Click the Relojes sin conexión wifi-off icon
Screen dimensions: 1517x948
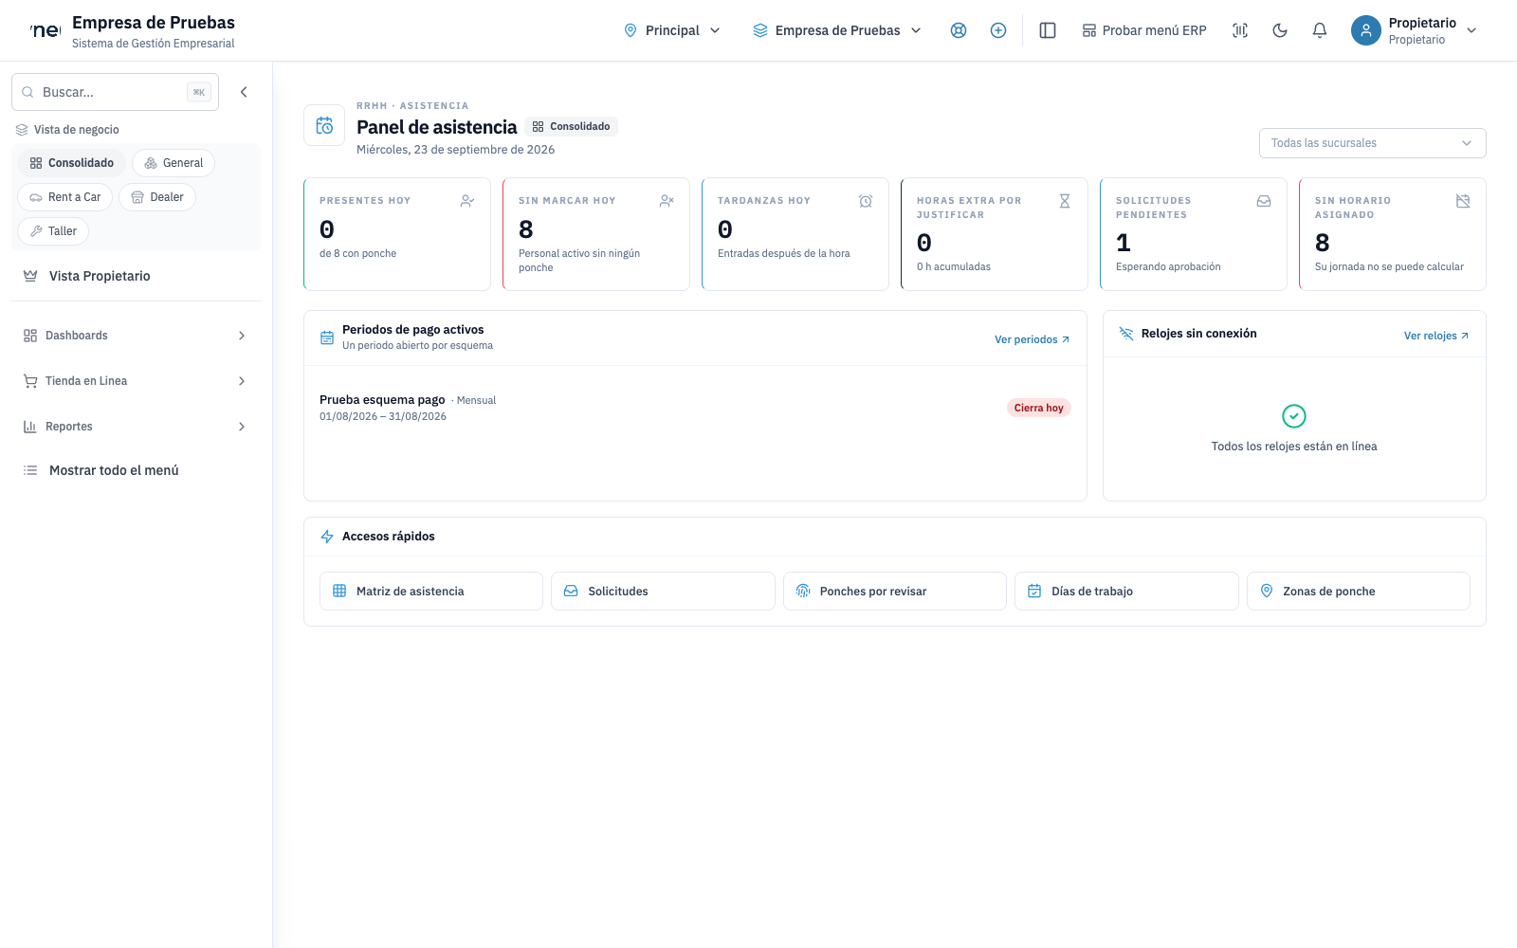click(1126, 334)
